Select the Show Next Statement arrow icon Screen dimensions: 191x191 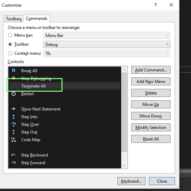point(14,109)
